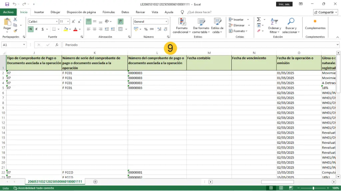Toggle bold (N) formatting
This screenshot has height=191, width=341.
[x=31, y=29]
